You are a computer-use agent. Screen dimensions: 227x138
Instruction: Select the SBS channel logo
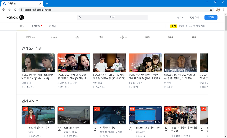pos(194,37)
